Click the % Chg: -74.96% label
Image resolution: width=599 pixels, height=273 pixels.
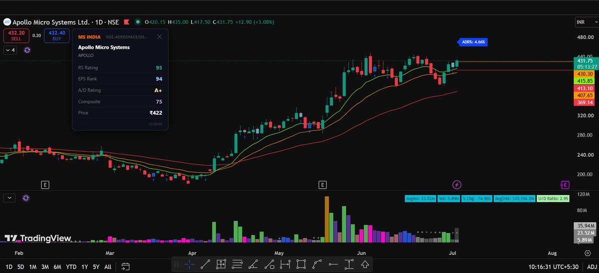(476, 198)
